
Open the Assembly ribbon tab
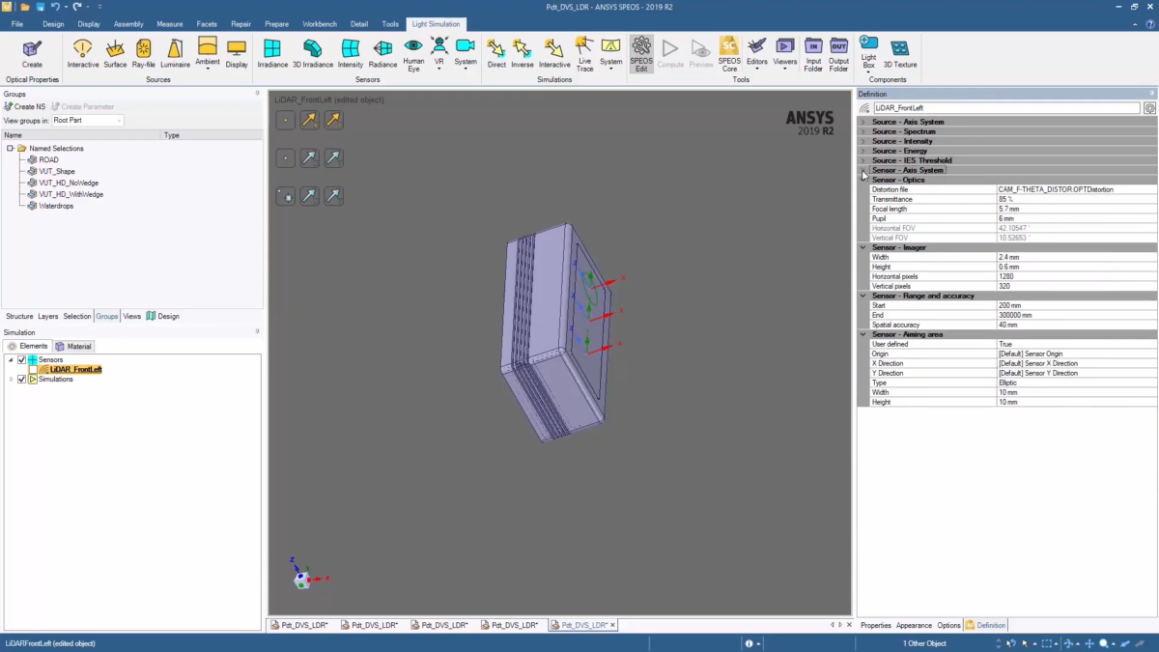pos(128,24)
